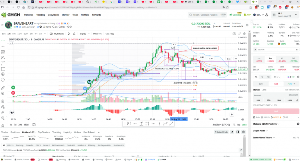Select the 5m stats period tab

coord(270,60)
